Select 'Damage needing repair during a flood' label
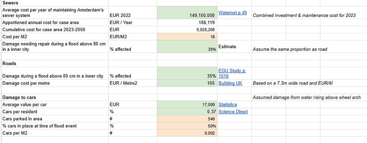Viewport: 367px width, 143px height. point(55,46)
